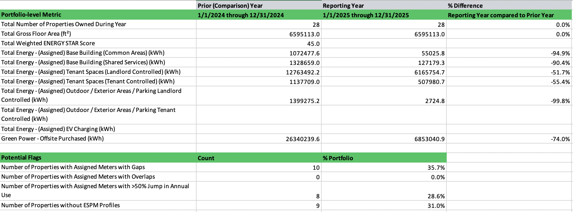Select Tenant Spaces (Tenant Controlled) row label

98,81
